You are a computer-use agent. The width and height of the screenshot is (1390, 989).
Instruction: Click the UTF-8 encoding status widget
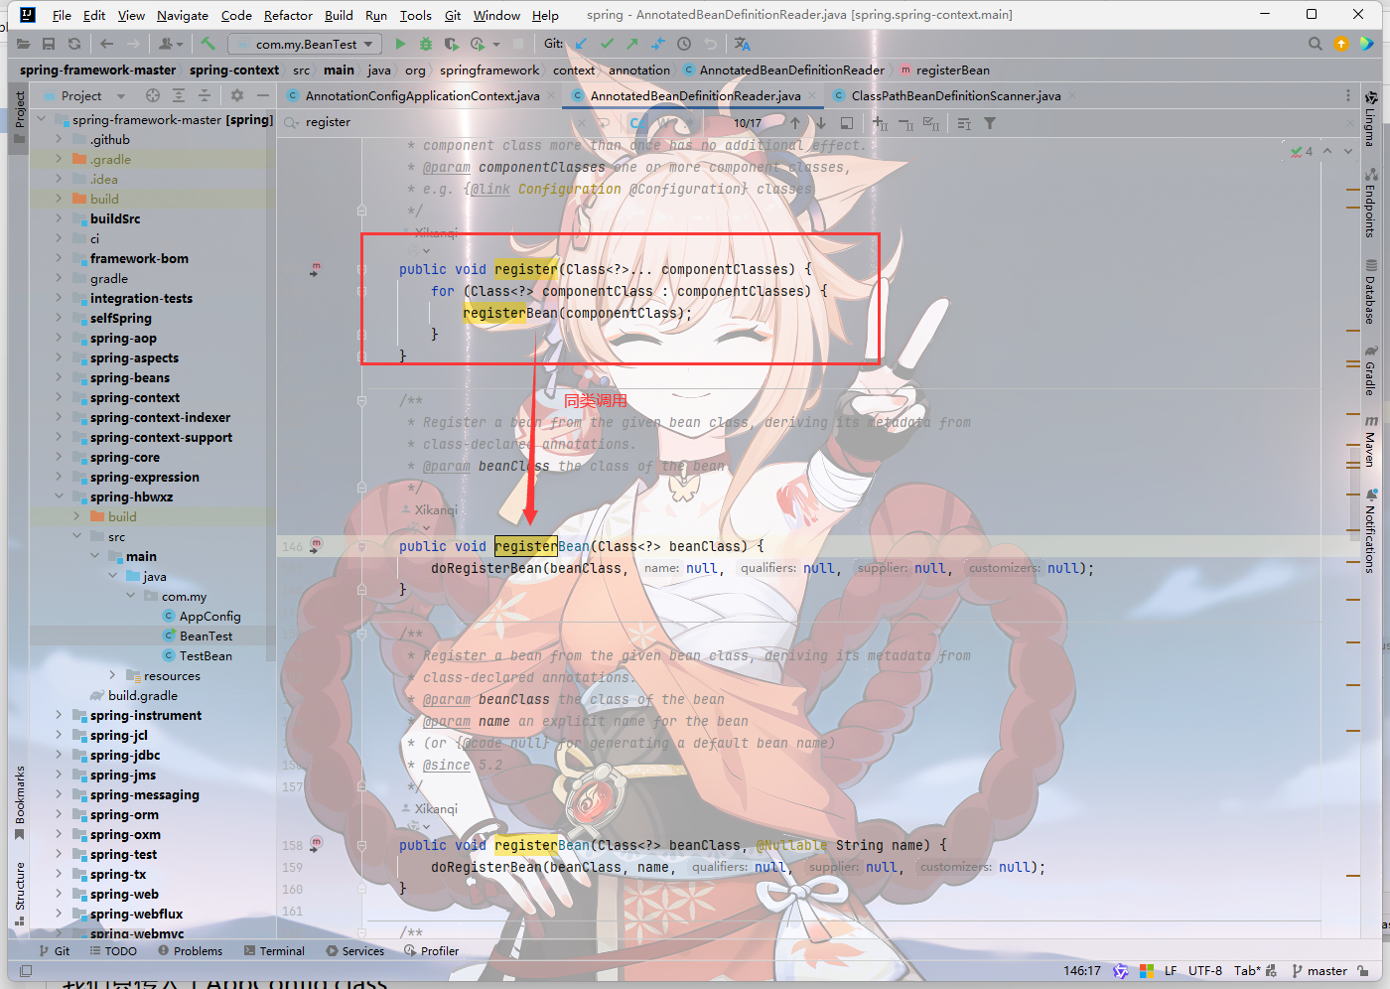[x=1205, y=970]
